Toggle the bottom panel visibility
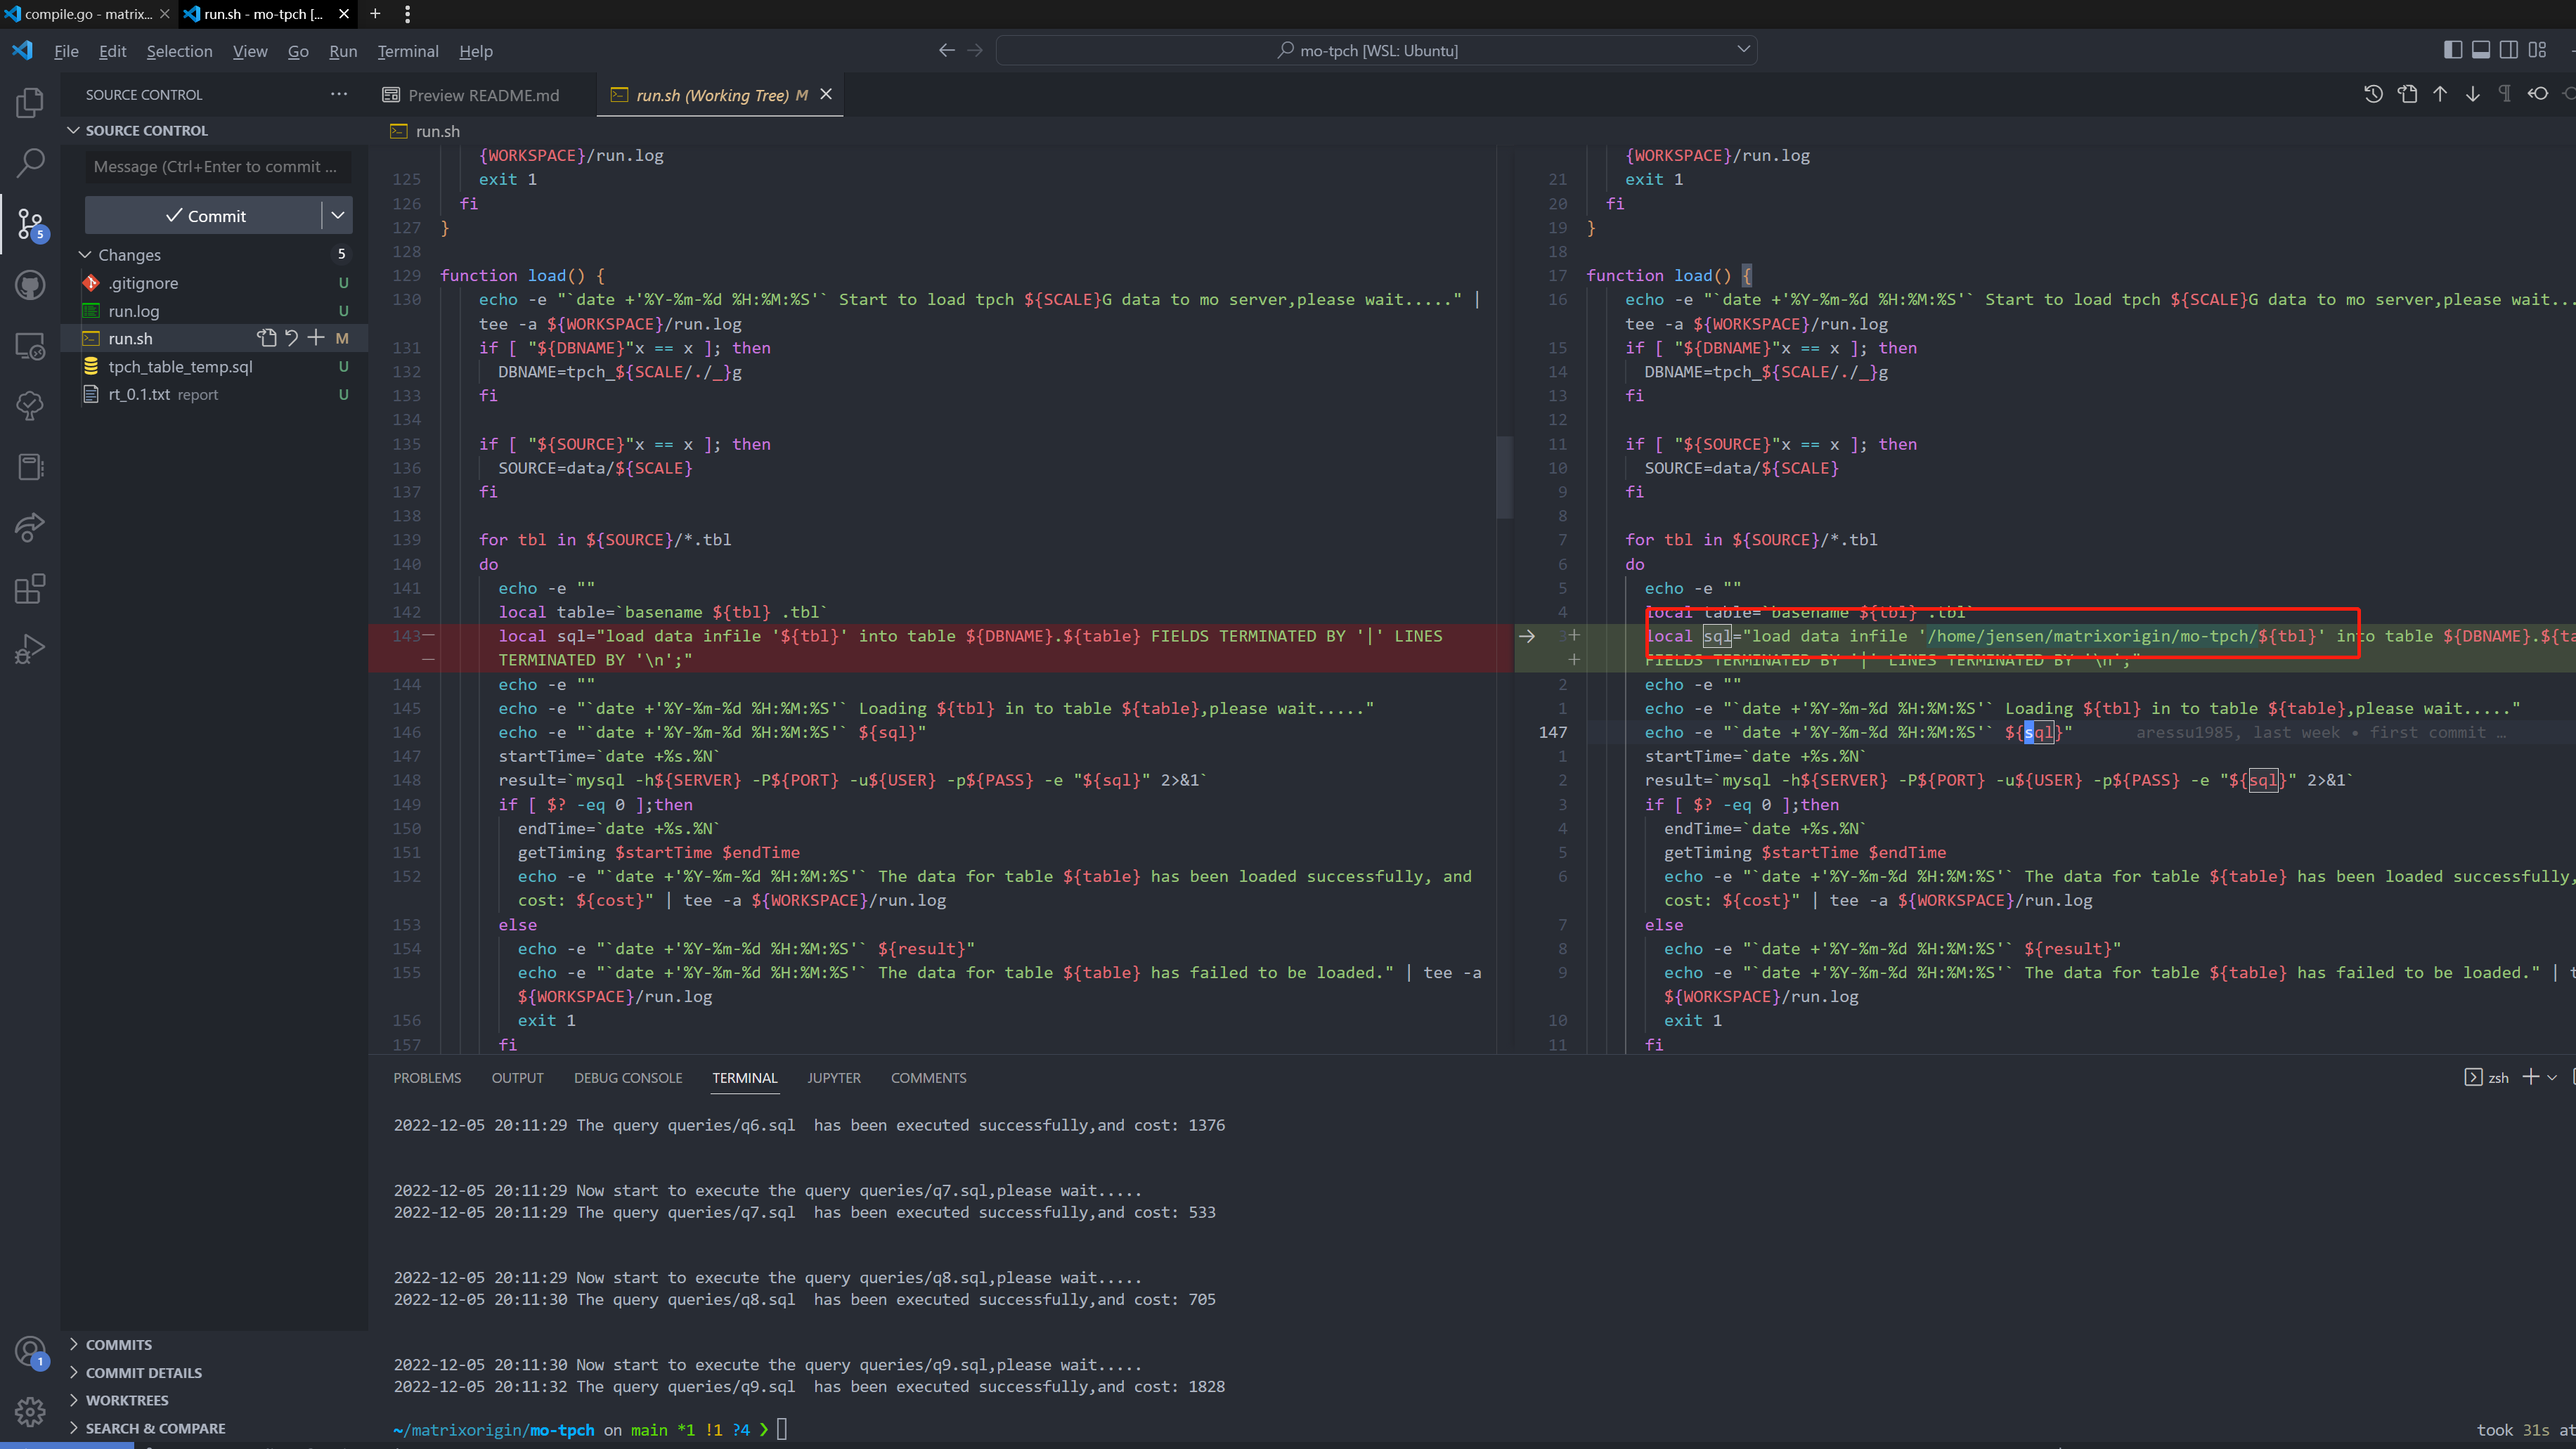 click(x=2482, y=49)
